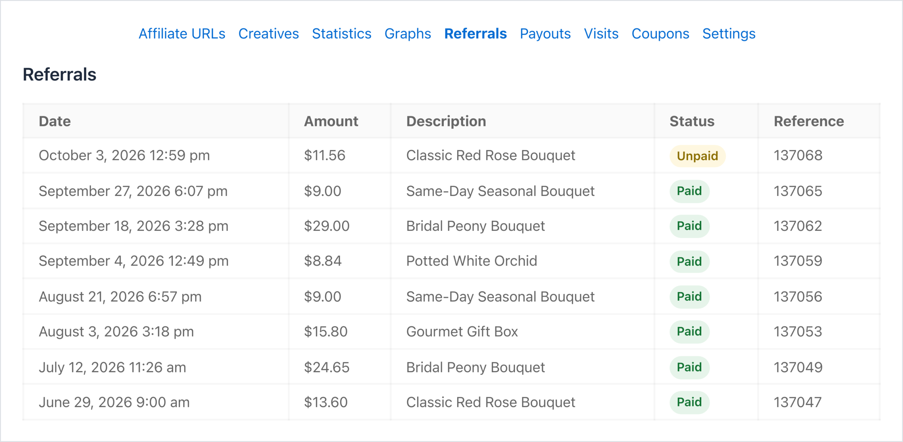Click the Potted White Orchid description
The height and width of the screenshot is (442, 903).
click(472, 261)
